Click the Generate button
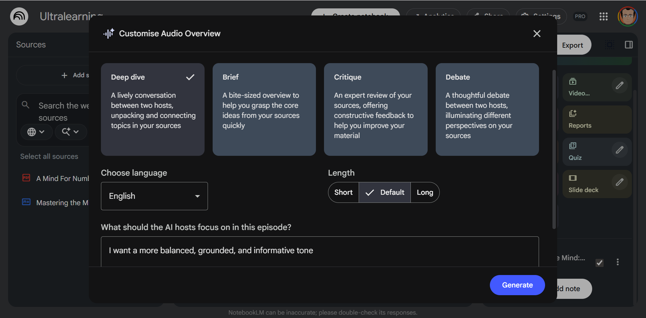 [517, 285]
